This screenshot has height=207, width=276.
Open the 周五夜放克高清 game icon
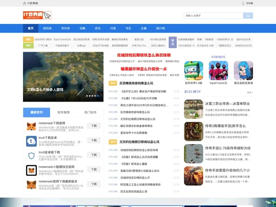tap(243, 71)
